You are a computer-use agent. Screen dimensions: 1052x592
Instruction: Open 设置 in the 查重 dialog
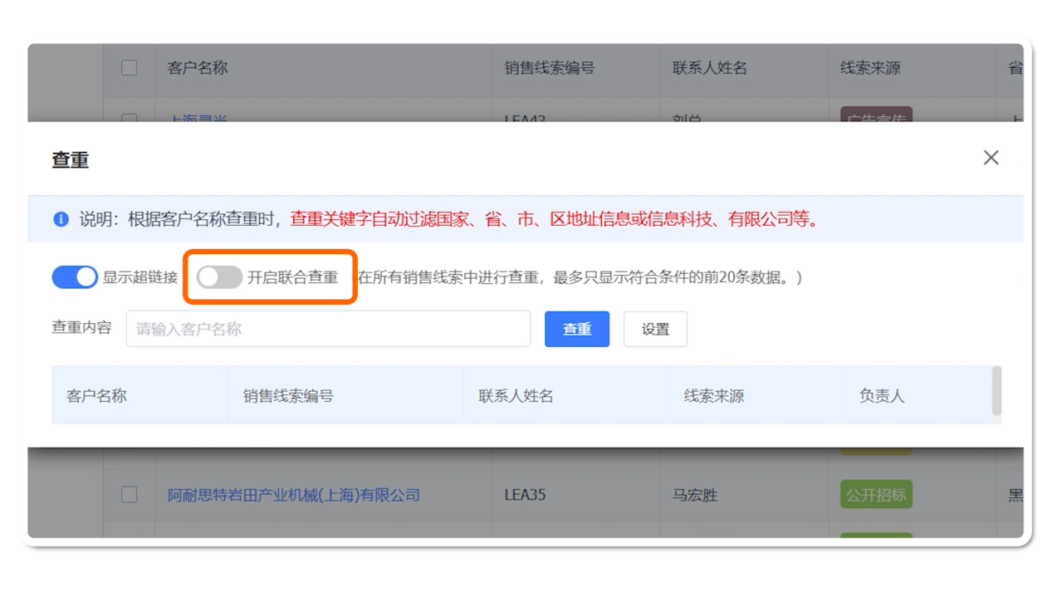(655, 329)
